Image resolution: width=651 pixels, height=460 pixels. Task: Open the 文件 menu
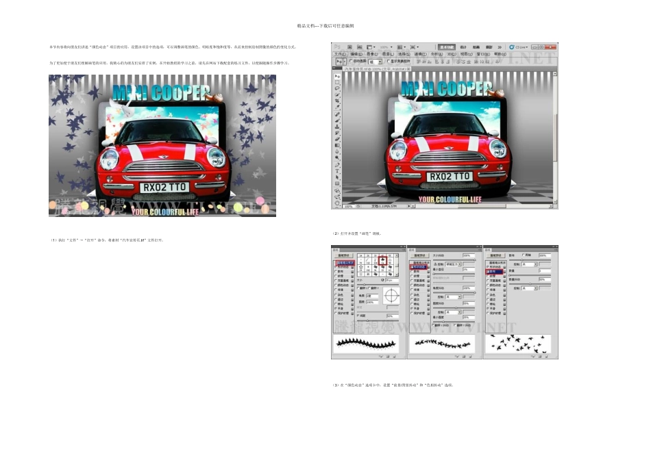pos(341,54)
